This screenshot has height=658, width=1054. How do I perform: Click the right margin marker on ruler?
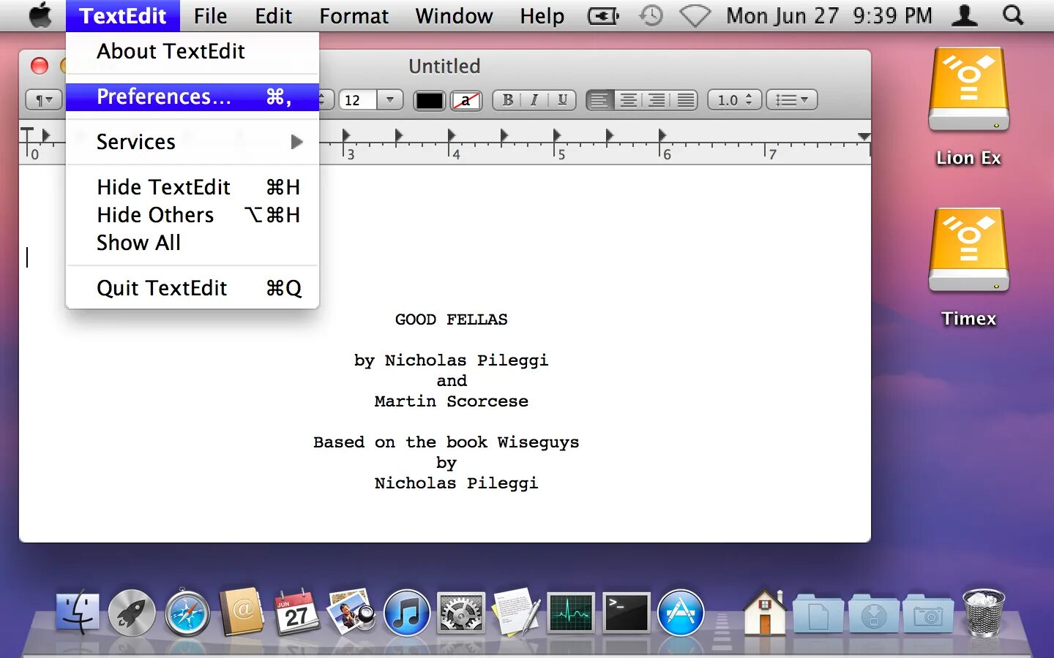[864, 137]
